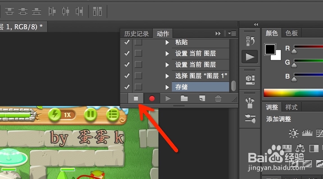Open the Actions panel dock play icon
This screenshot has width=323, height=179.
point(250,57)
